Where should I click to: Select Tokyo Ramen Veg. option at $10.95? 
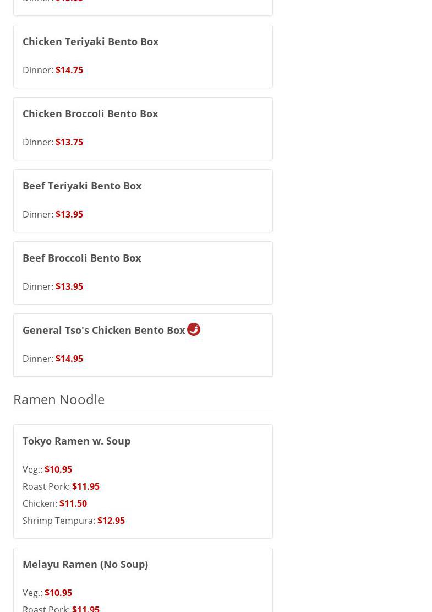tap(58, 469)
